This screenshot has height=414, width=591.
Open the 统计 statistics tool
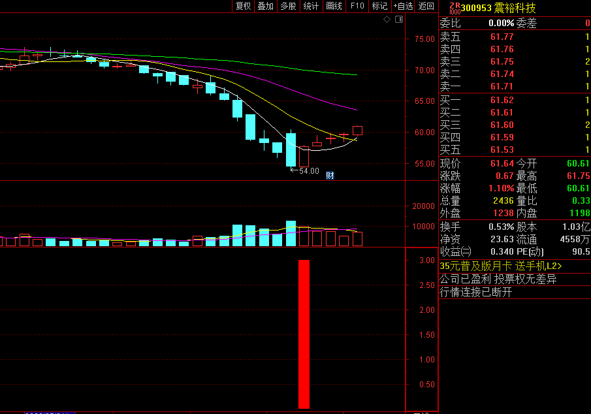[x=311, y=6]
